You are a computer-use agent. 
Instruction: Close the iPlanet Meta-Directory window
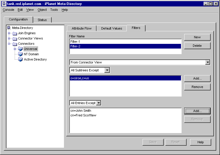(216, 4)
